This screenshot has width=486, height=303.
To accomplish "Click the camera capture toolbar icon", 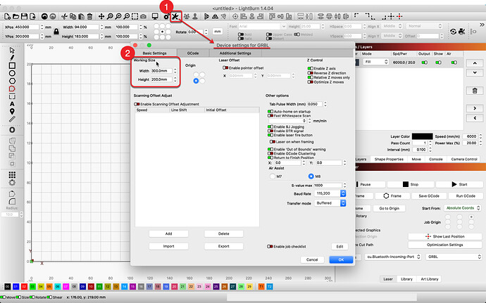I will click(x=143, y=16).
